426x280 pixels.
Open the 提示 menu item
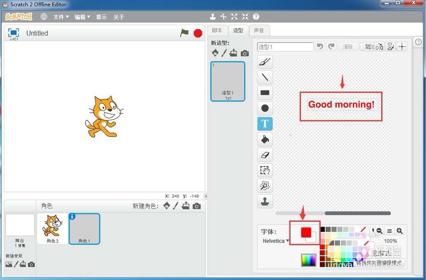pos(101,17)
